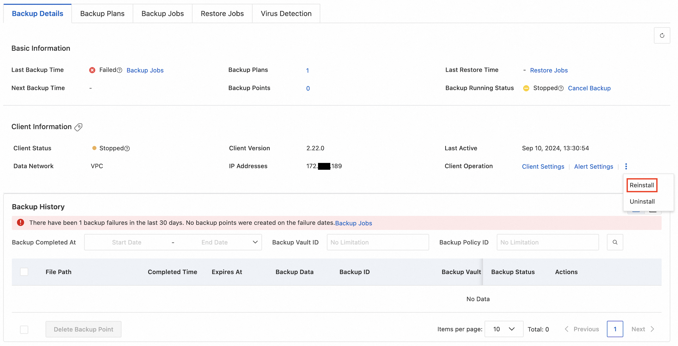Go to the Previous page

tap(582, 329)
